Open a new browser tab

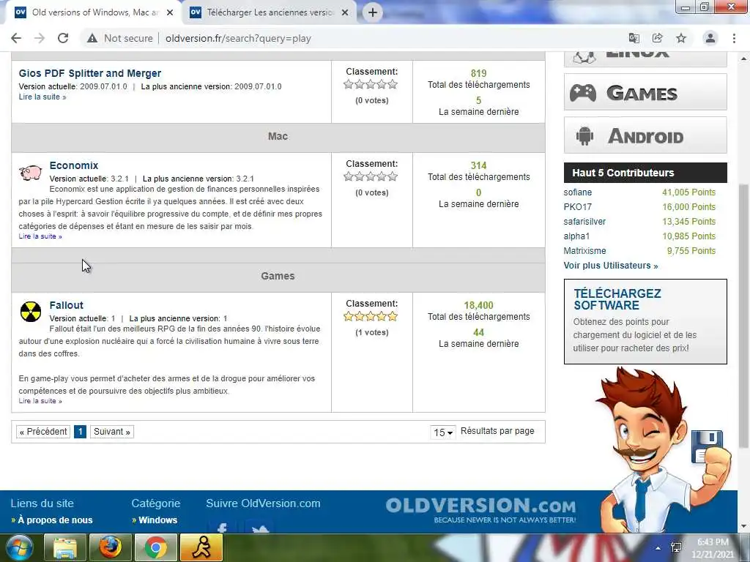pyautogui.click(x=373, y=12)
